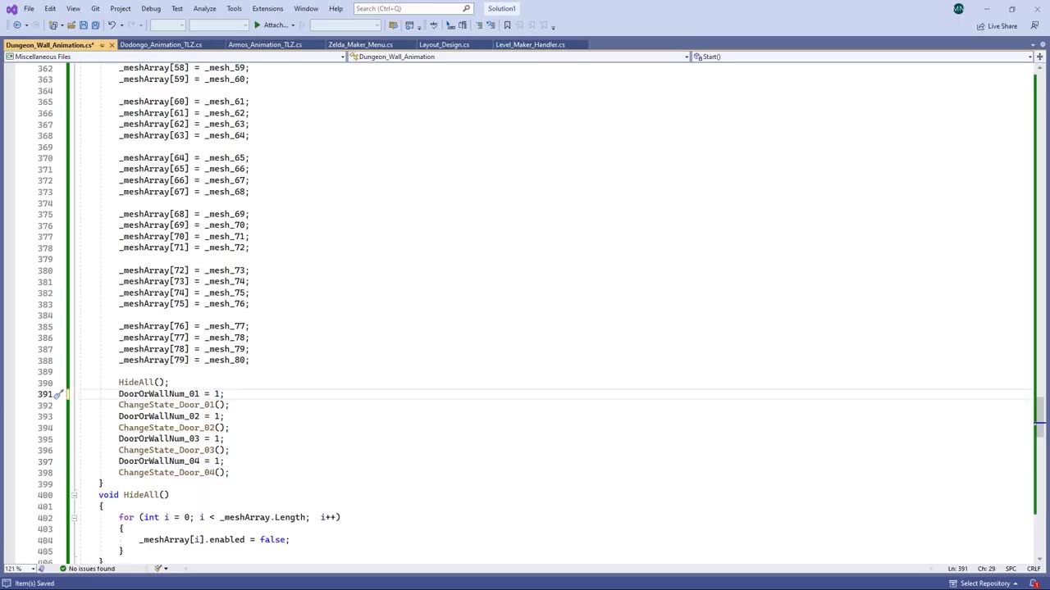Open the Analyze menu
The image size is (1050, 590).
pyautogui.click(x=204, y=9)
